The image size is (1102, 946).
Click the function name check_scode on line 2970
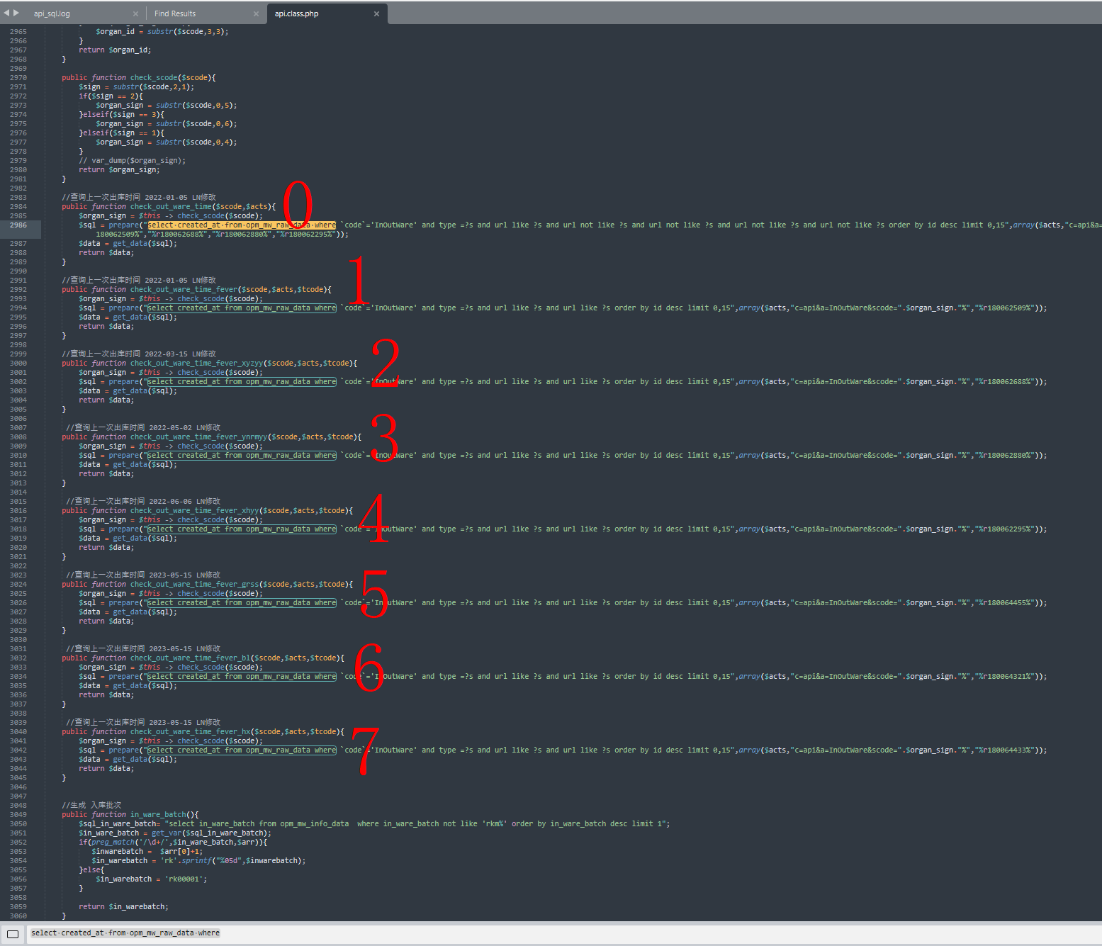coord(154,78)
